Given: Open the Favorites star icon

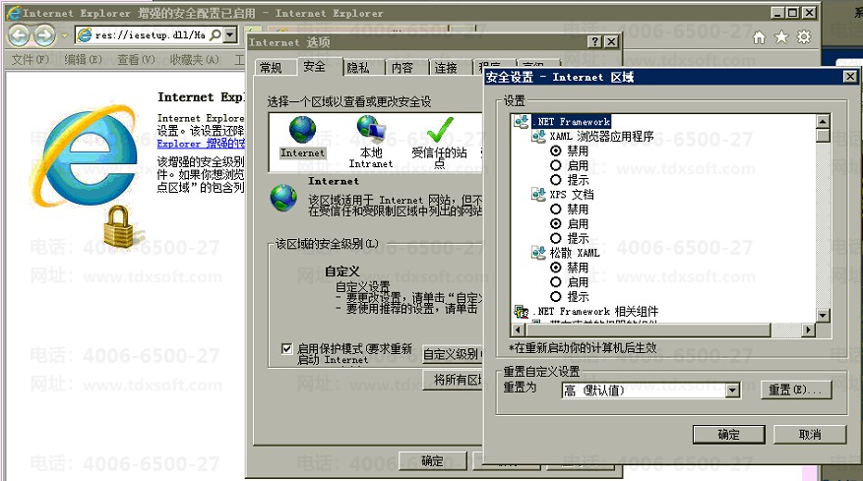Looking at the screenshot, I should pos(781,37).
